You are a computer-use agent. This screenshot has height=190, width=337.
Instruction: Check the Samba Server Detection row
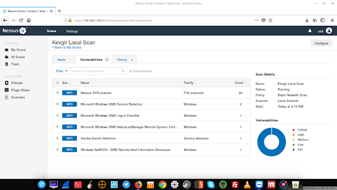click(x=57, y=138)
